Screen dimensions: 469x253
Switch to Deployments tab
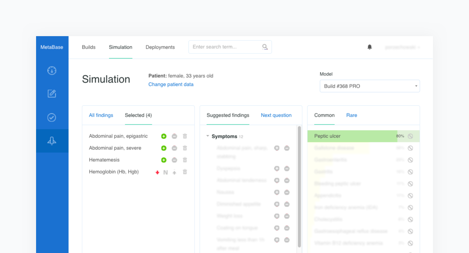pos(160,47)
